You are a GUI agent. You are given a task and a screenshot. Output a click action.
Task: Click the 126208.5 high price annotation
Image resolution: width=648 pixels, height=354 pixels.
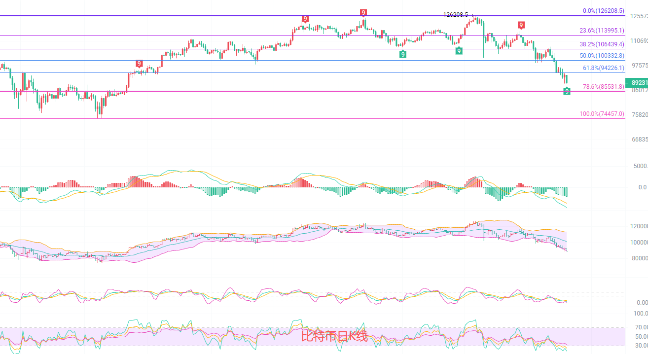pyautogui.click(x=456, y=15)
